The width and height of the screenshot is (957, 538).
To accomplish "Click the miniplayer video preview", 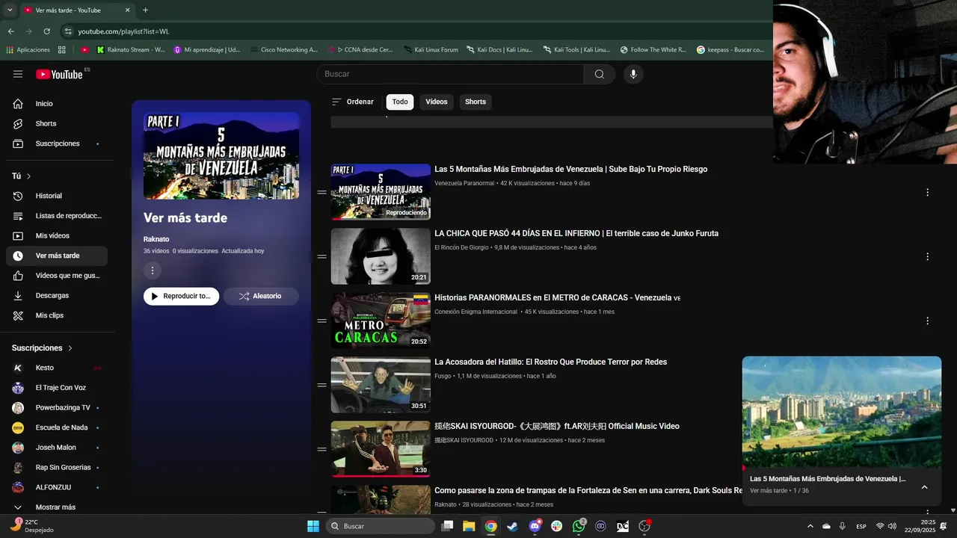I will [842, 412].
